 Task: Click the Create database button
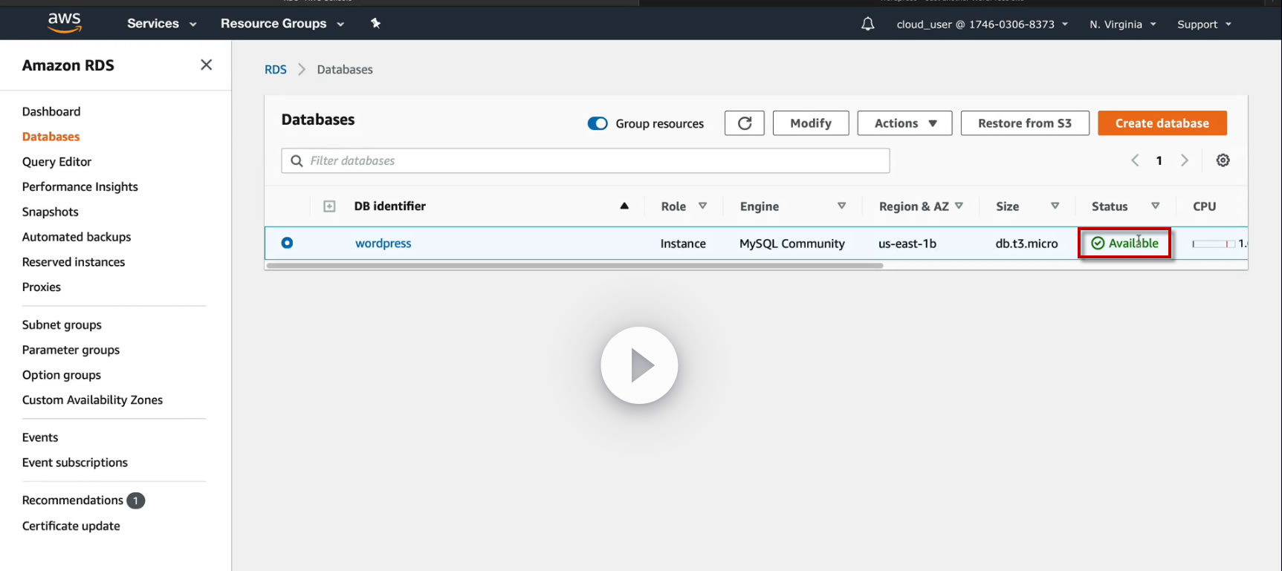pos(1162,123)
